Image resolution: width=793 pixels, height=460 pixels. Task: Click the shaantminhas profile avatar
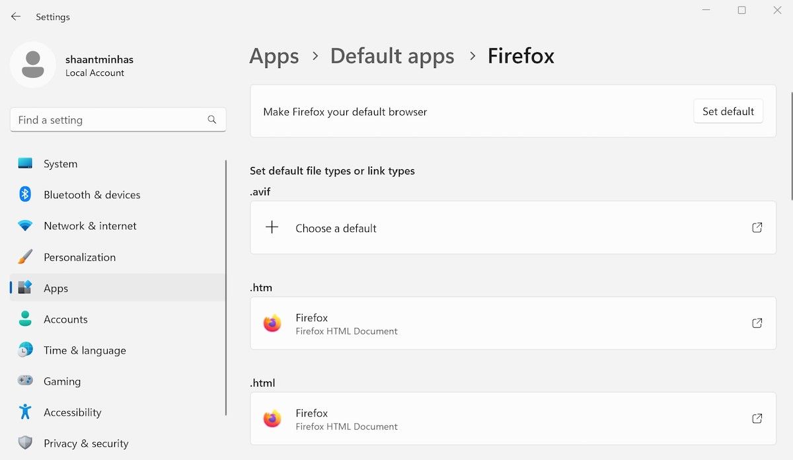pyautogui.click(x=33, y=65)
